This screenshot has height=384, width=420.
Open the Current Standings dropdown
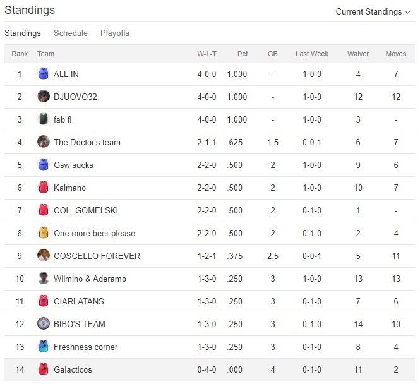(373, 12)
